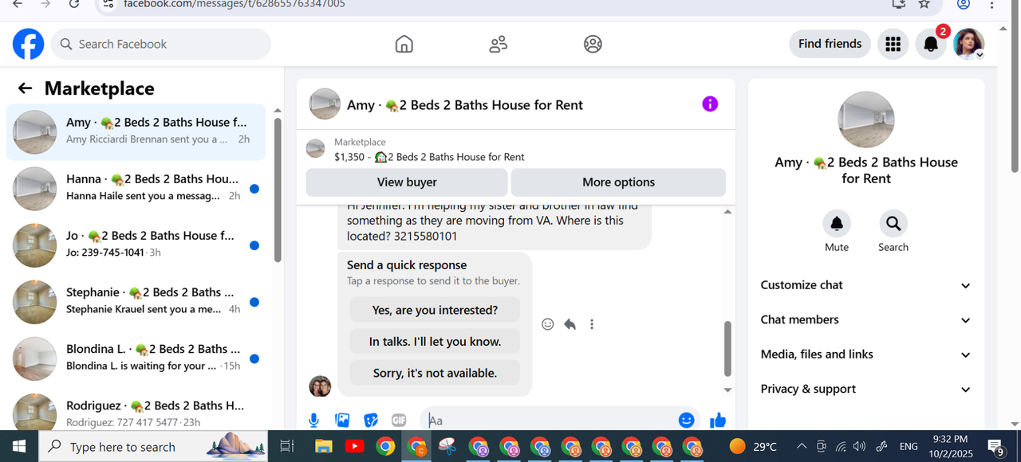Expand the Privacy & support section
This screenshot has height=462, width=1021.
click(866, 389)
